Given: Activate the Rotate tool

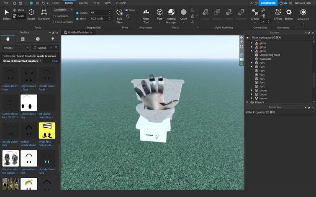Looking at the screenshot, I should 31,15.
